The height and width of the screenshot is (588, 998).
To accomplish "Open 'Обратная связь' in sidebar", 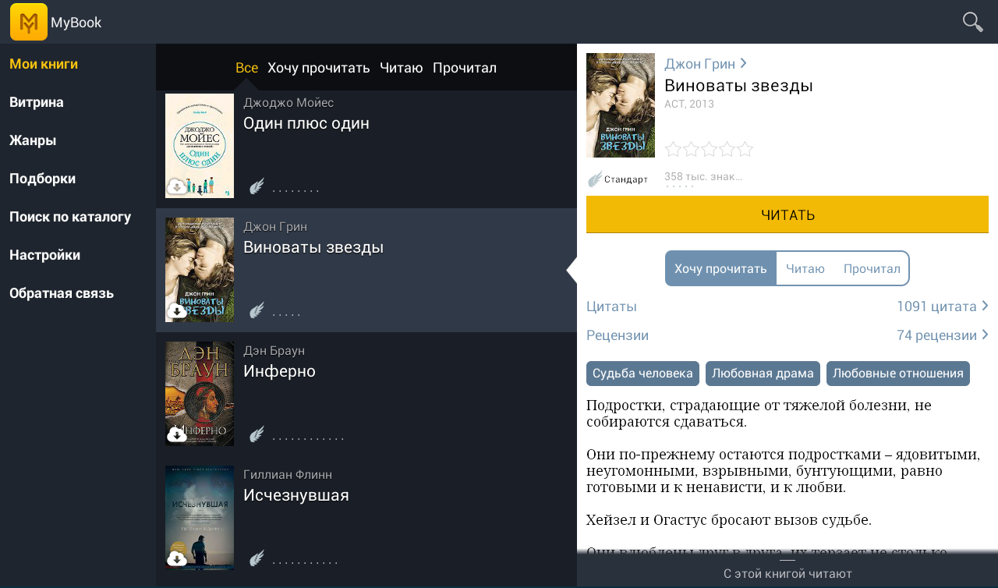I will pos(62,293).
